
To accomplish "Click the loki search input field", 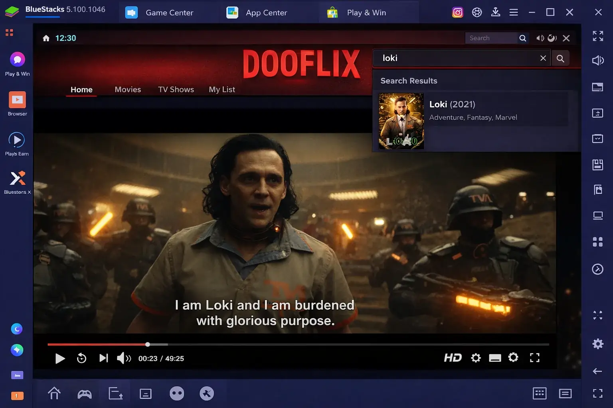I will [x=461, y=58].
